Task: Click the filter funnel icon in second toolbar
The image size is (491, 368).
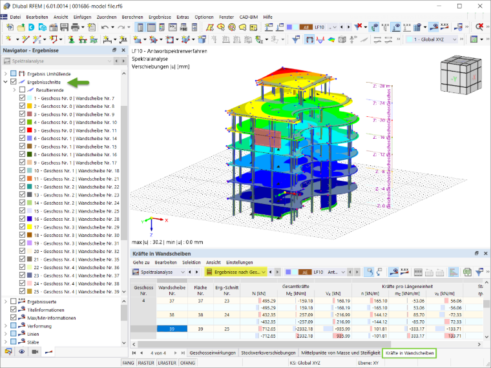Action: pos(296,39)
